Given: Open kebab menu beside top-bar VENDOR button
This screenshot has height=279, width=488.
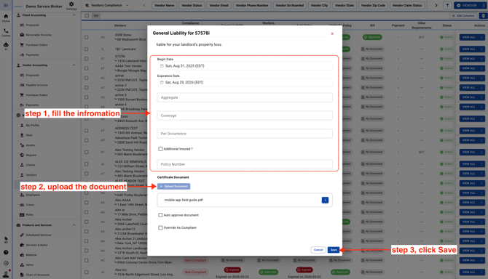Looking at the screenshot, I should 484,5.
